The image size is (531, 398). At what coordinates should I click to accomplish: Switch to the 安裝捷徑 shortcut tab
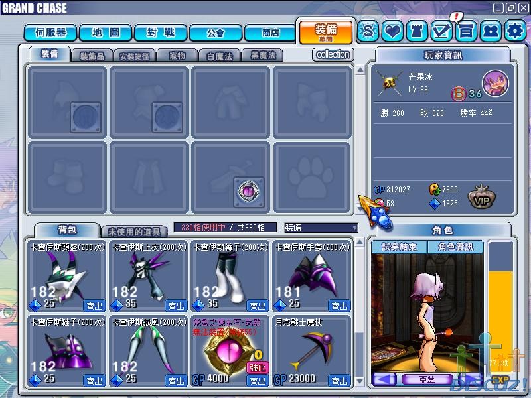(135, 56)
